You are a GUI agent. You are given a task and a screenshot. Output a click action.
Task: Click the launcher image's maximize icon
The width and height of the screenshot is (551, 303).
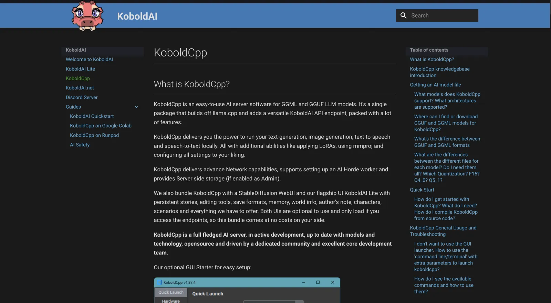pyautogui.click(x=318, y=282)
